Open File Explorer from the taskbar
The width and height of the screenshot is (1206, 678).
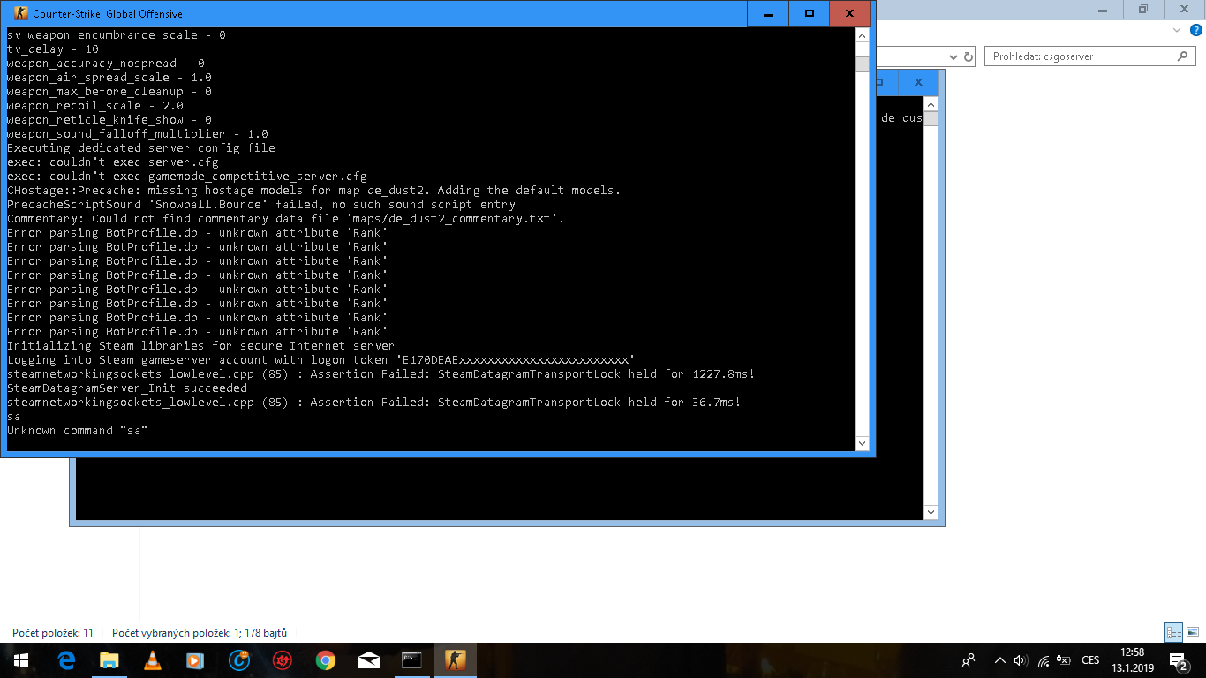[109, 659]
